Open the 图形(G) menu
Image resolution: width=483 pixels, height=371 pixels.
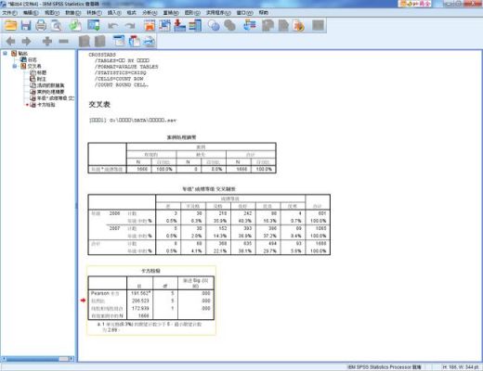tap(192, 13)
